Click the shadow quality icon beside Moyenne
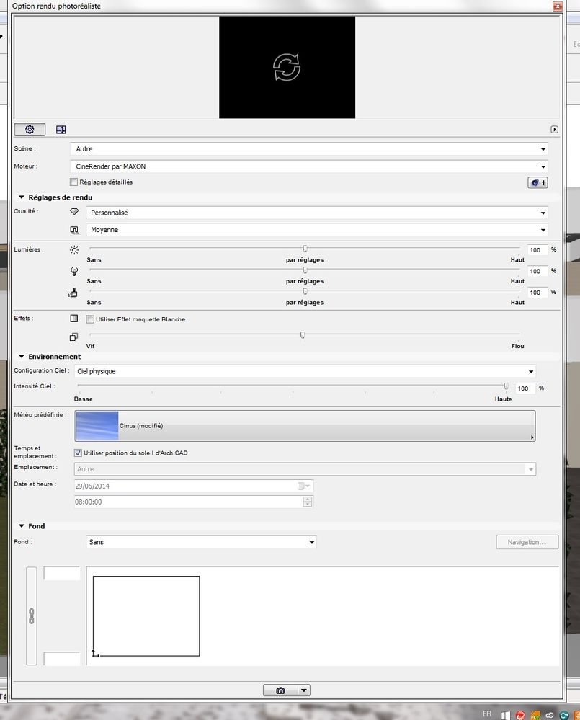 pyautogui.click(x=74, y=230)
